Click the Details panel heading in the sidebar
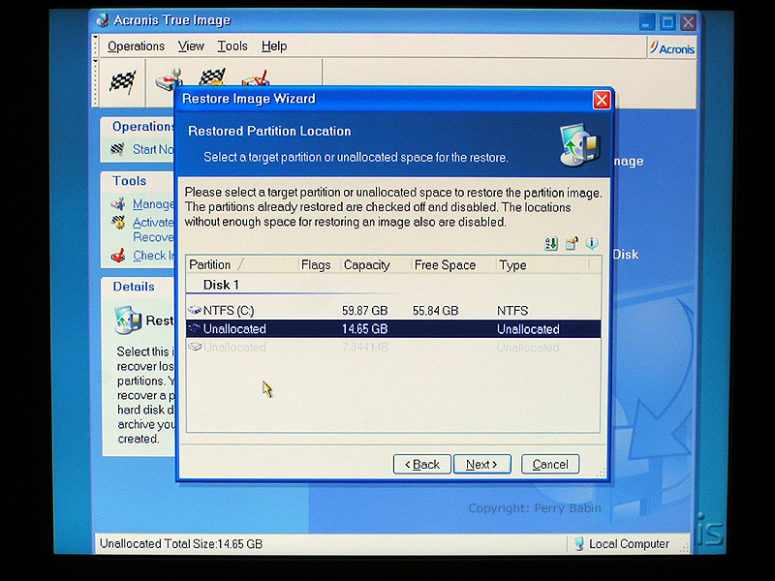 (134, 287)
